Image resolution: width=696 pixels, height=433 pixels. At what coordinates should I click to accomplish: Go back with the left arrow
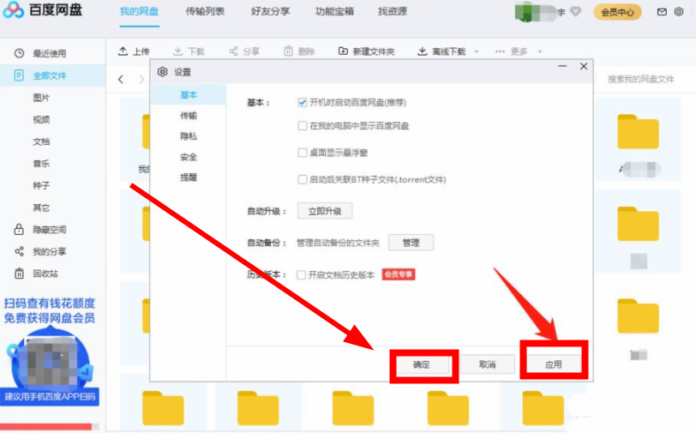coord(121,80)
